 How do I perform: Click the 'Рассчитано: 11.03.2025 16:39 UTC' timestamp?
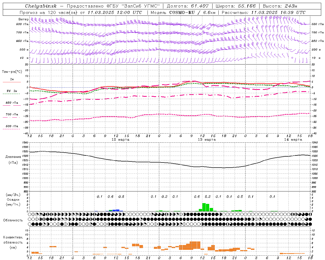click(x=264, y=12)
